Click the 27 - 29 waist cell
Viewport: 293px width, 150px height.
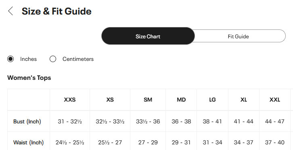click(148, 142)
